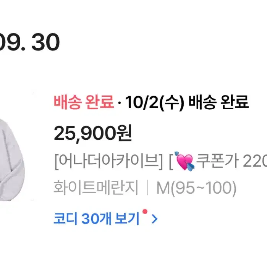The width and height of the screenshot is (267, 267).
Task: Click the vertical divider between color and size
Action: point(147,188)
